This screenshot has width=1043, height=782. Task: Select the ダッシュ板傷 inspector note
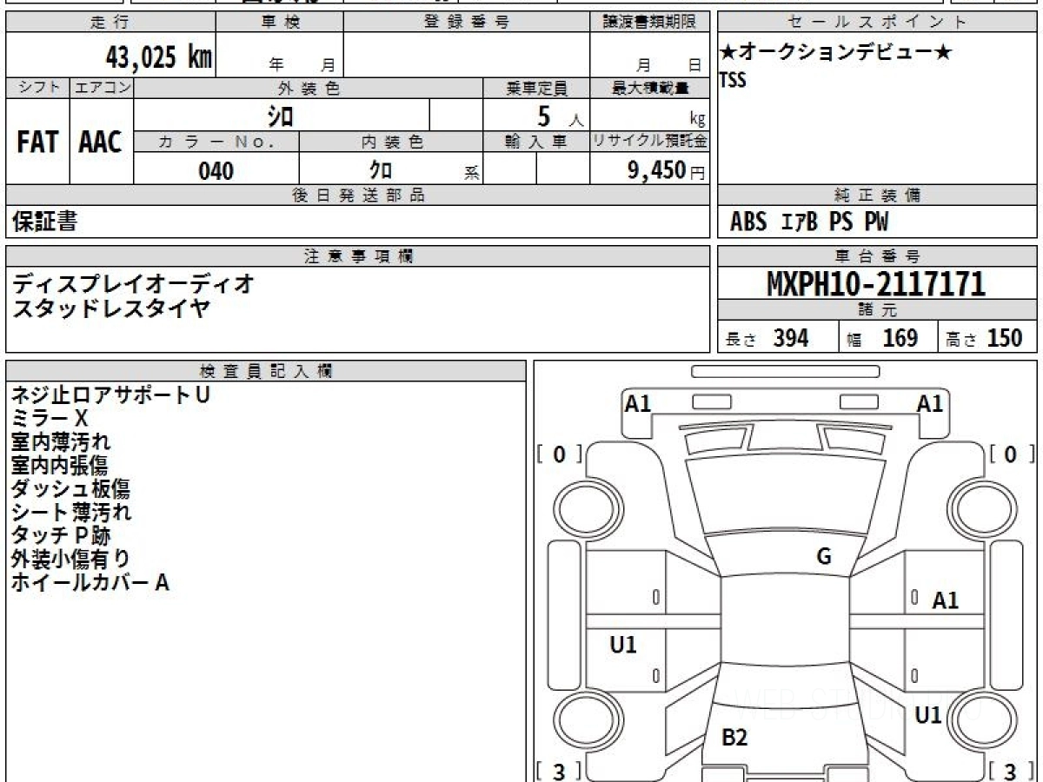click(x=70, y=489)
